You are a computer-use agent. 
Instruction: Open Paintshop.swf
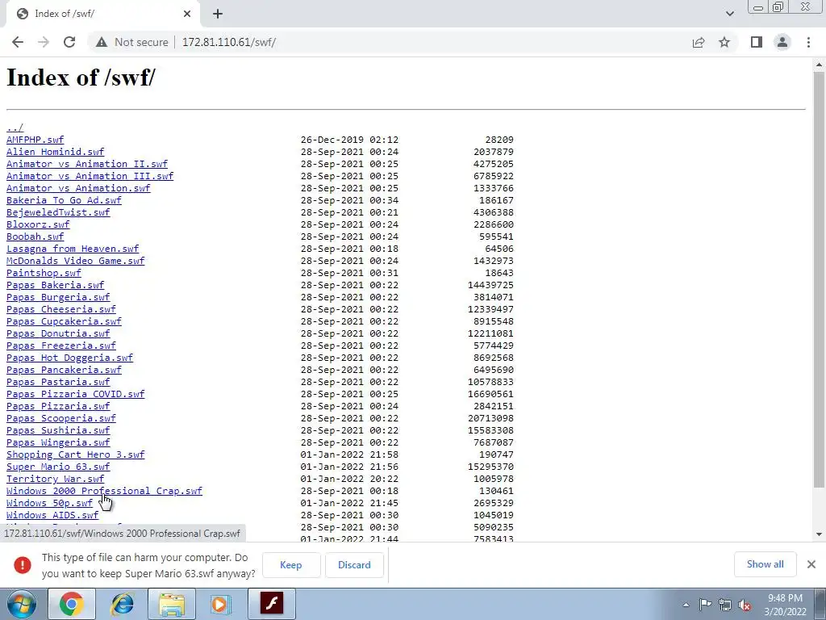pos(44,273)
